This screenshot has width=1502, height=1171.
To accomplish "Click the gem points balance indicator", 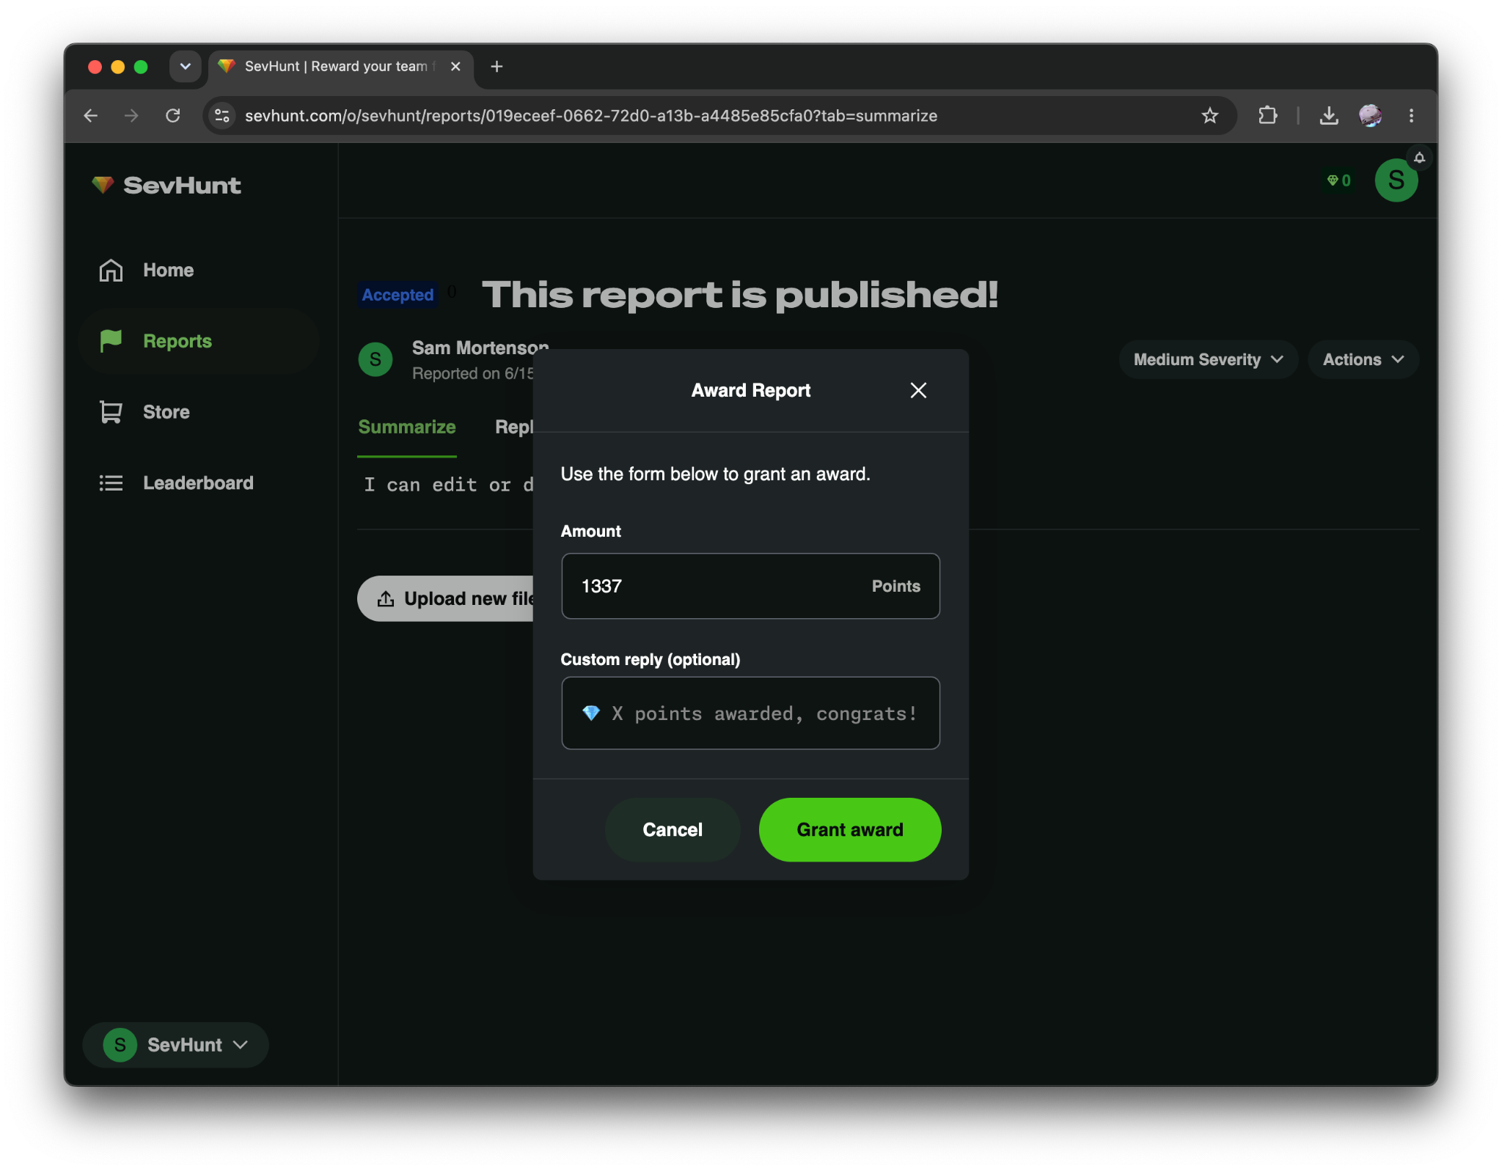I will pyautogui.click(x=1338, y=180).
